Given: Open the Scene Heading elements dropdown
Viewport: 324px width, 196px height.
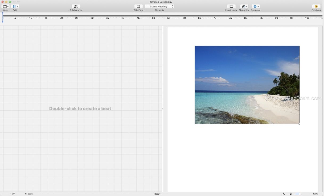Looking at the screenshot, I should point(159,6).
